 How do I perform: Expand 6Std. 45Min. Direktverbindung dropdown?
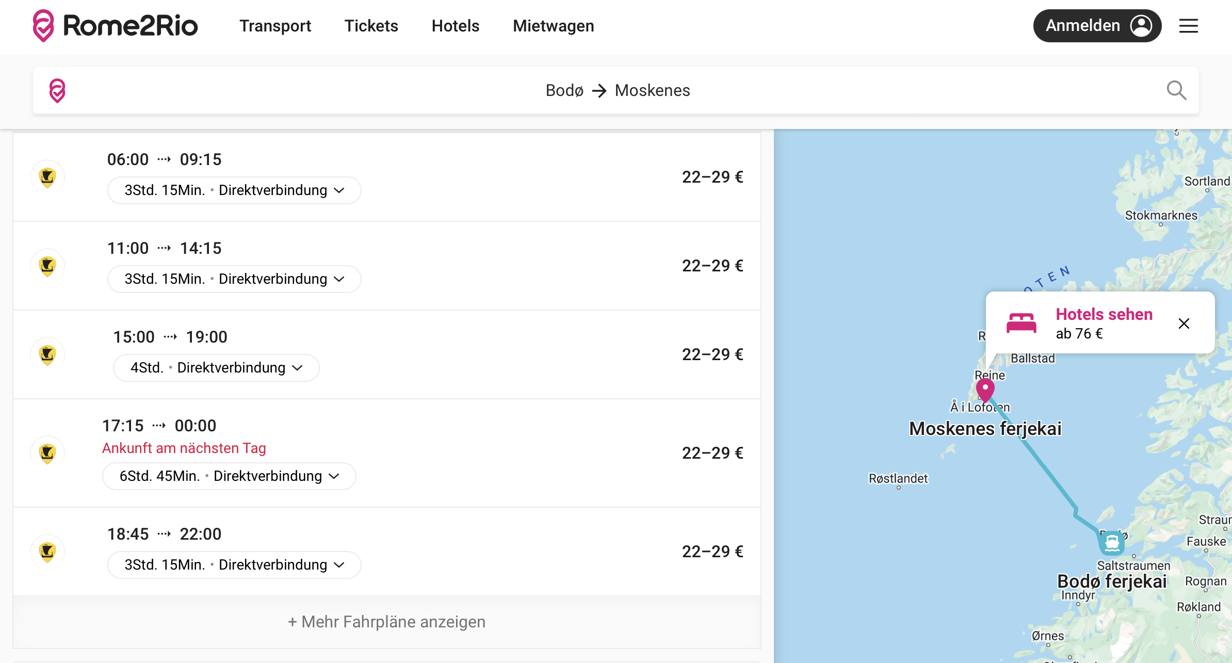point(229,476)
